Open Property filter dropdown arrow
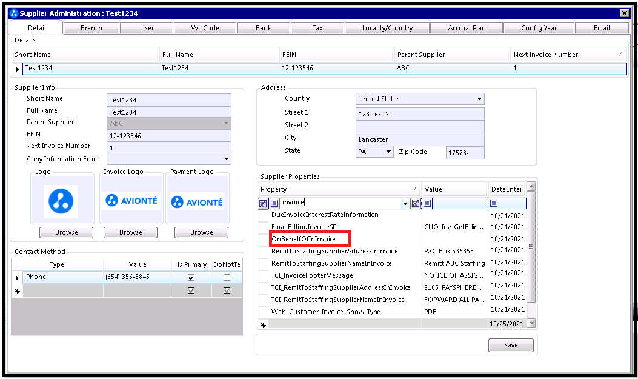Viewport: 638px width, 379px height. point(405,203)
